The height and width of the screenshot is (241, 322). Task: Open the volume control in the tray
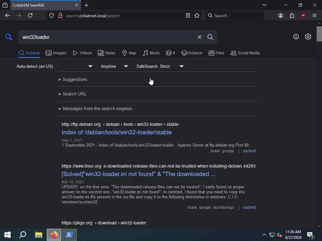click(x=279, y=235)
